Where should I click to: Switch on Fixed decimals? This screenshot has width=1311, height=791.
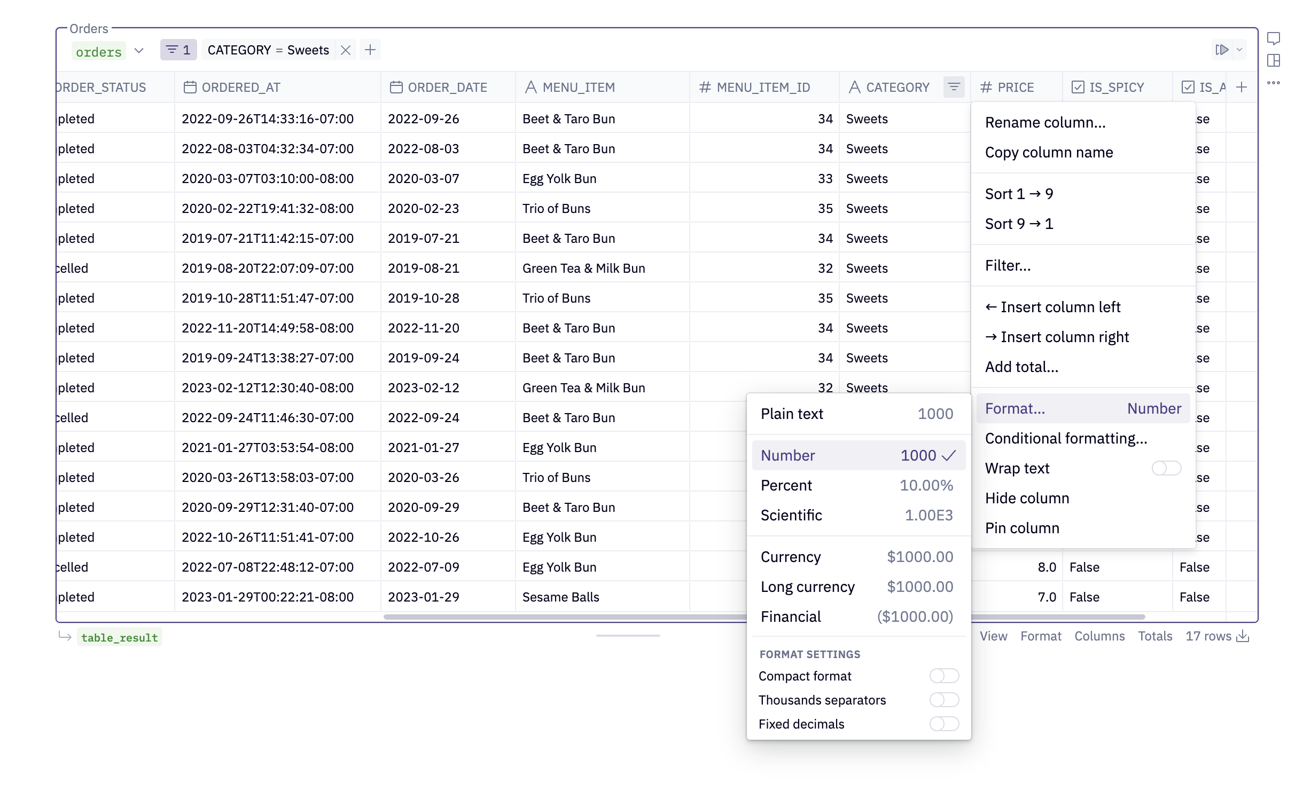944,724
